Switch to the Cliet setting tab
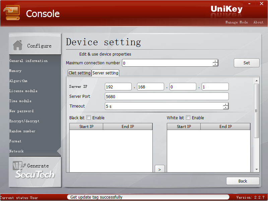 [x=79, y=73]
